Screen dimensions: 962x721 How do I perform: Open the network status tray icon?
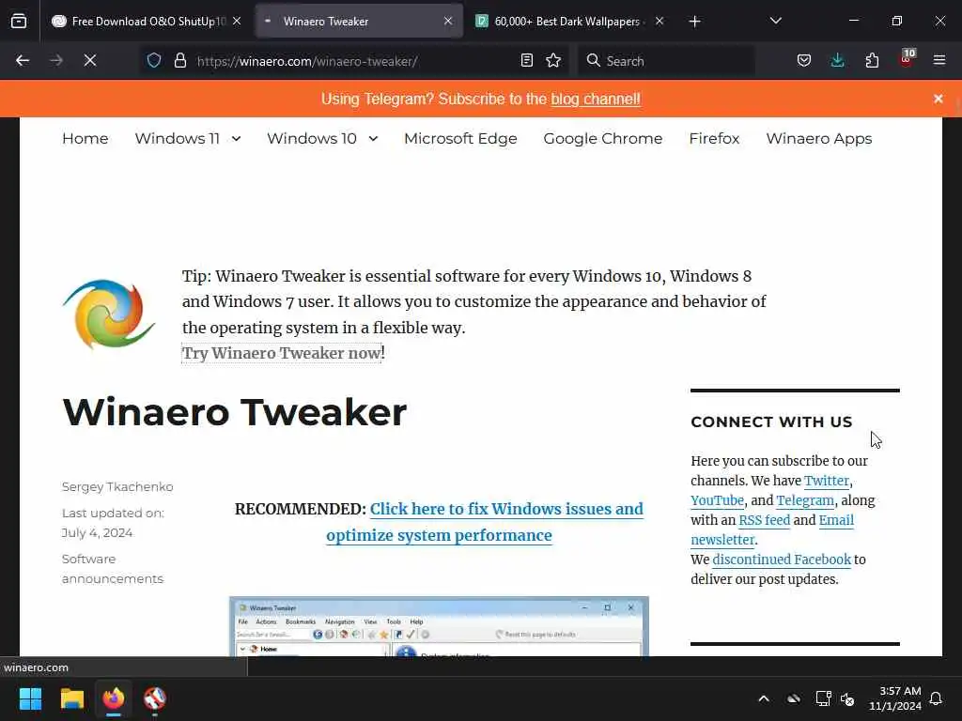coord(823,698)
